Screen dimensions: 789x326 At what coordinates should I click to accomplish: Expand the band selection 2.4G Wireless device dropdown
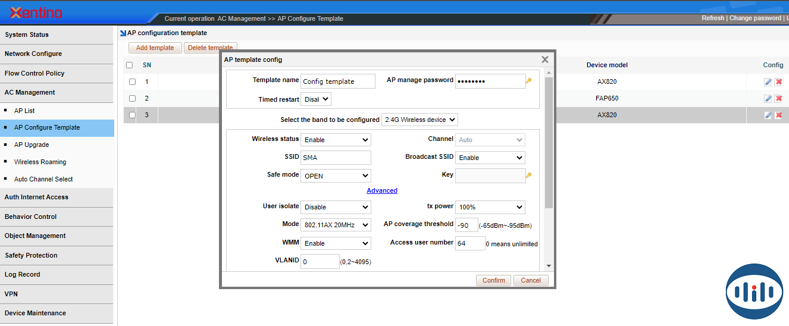pos(419,120)
